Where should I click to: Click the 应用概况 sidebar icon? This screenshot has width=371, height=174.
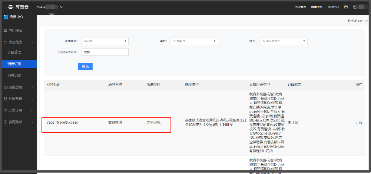(5, 30)
